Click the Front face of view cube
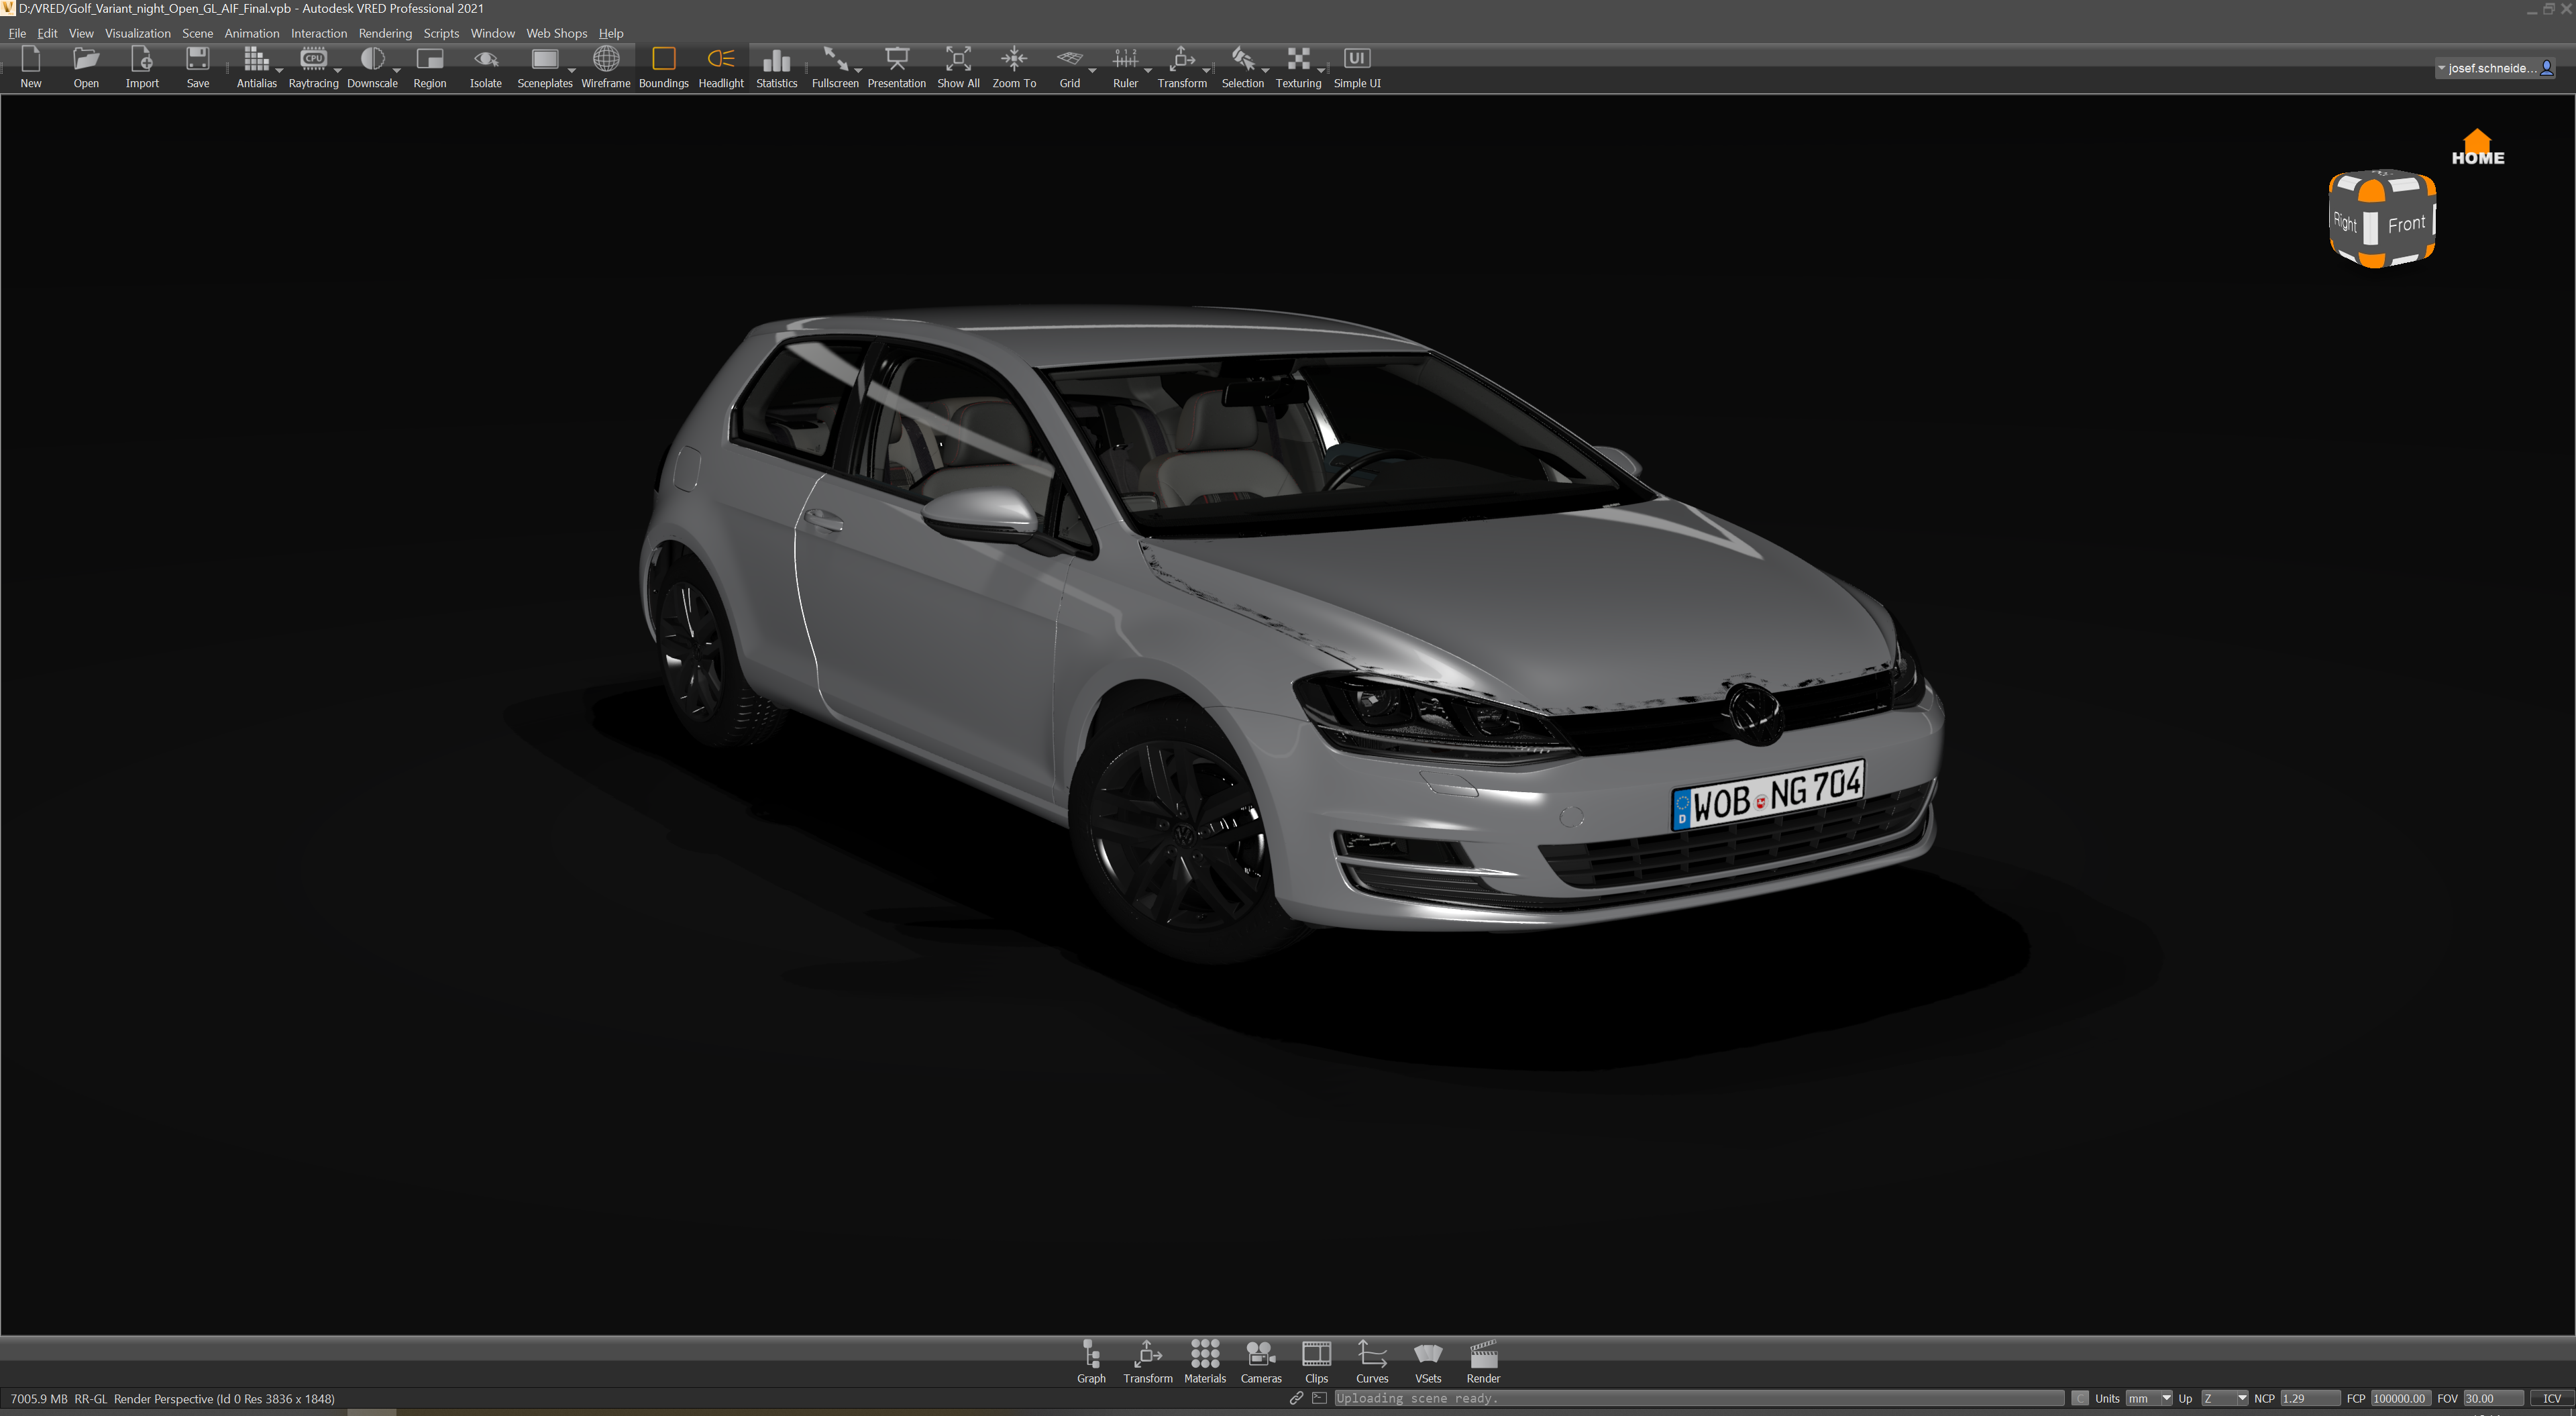 point(2406,224)
